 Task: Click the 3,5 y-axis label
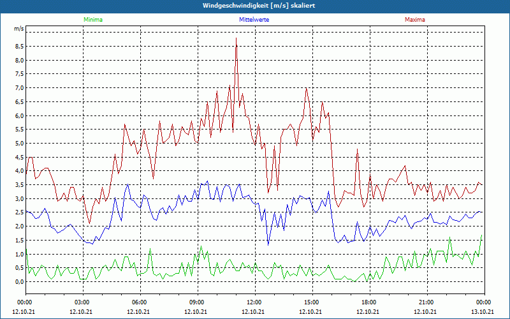pos(20,185)
